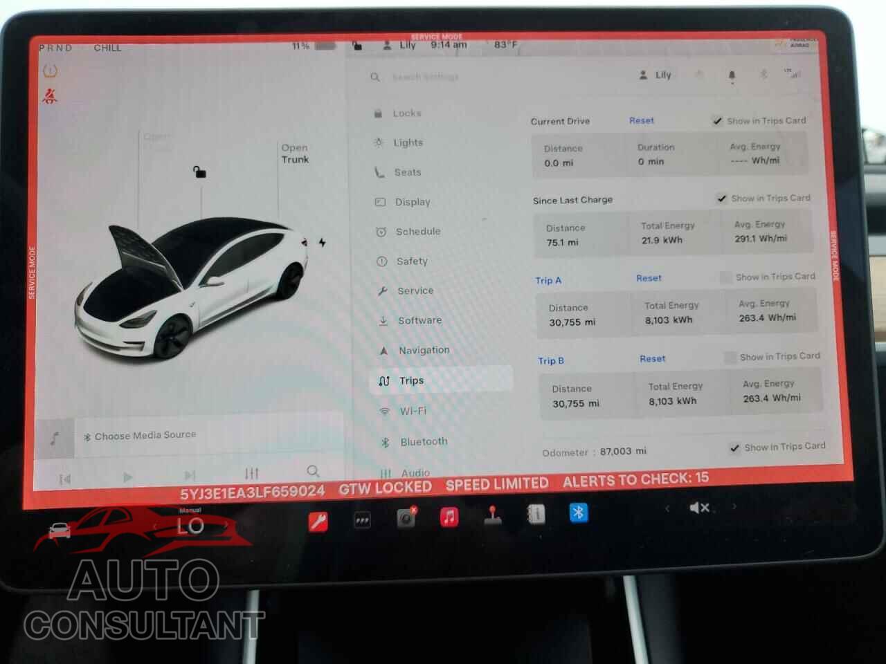Lower the cabin temperature with left arrow

154,527
